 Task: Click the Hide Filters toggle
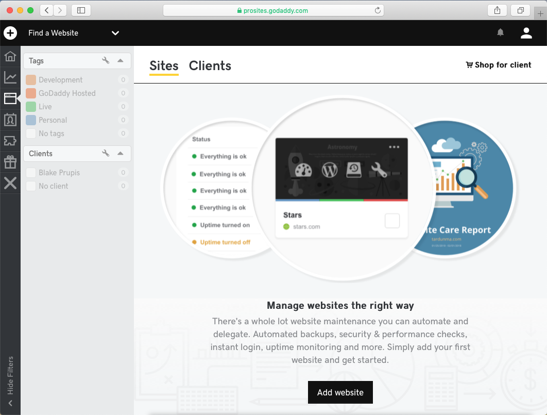click(x=10, y=380)
